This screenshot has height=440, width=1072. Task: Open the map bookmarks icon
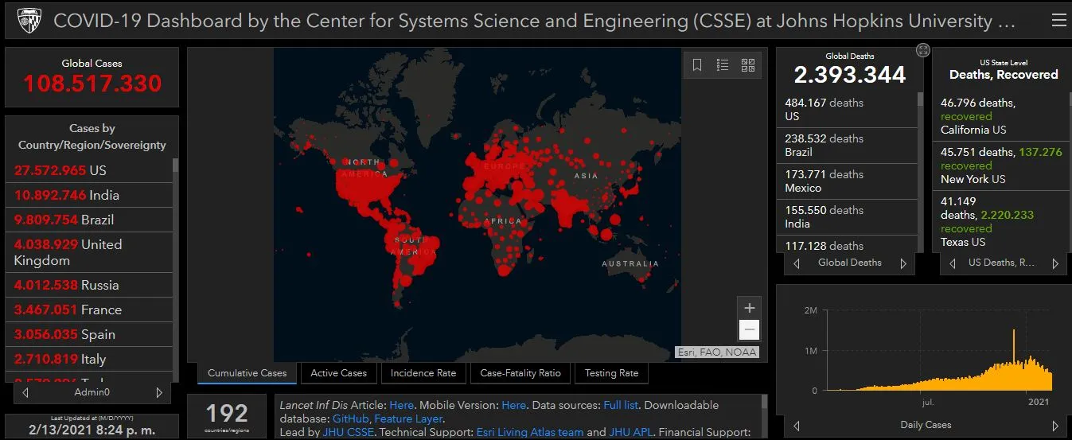(x=697, y=65)
